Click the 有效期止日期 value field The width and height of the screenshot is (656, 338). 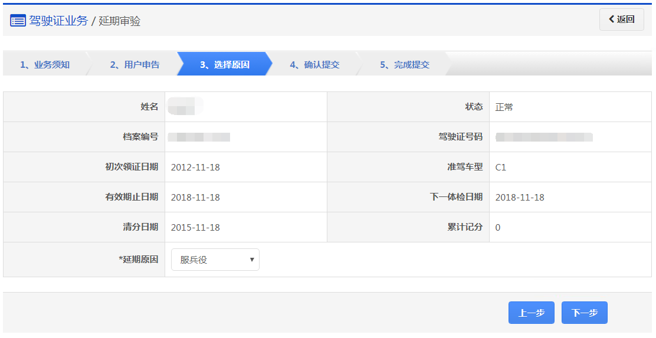(195, 198)
